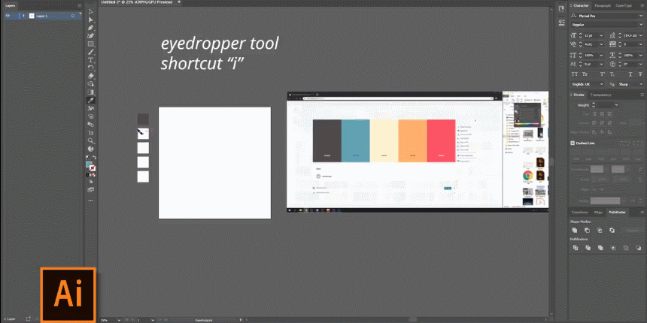
Task: Switch to the Align tab
Action: 598,212
